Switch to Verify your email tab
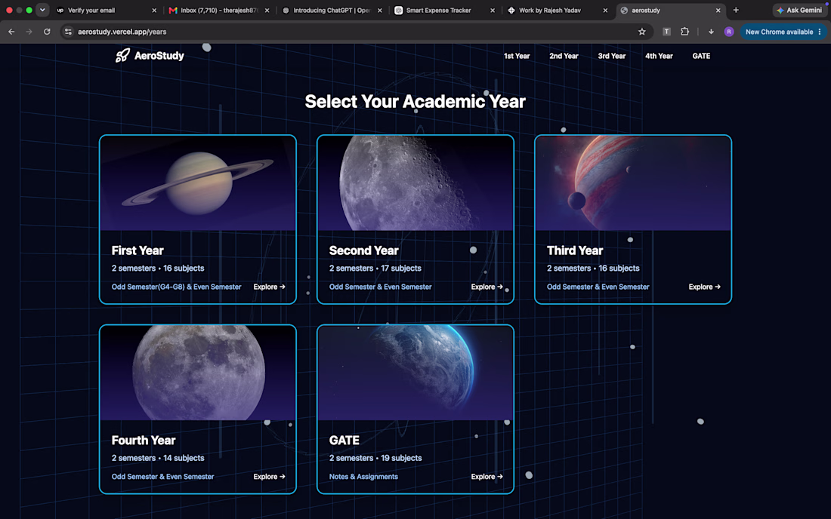The image size is (831, 519). tap(106, 10)
